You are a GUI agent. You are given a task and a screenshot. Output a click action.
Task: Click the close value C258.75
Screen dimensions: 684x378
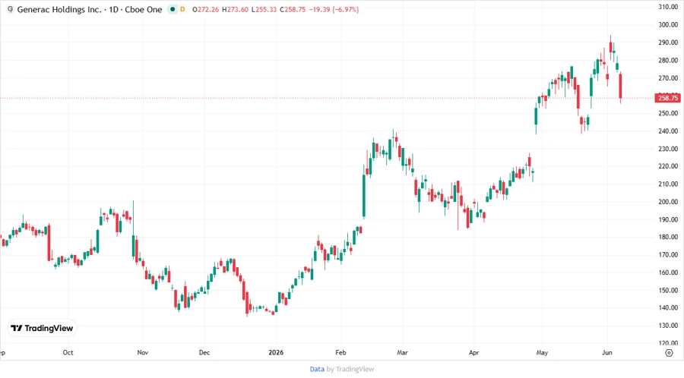coord(293,10)
